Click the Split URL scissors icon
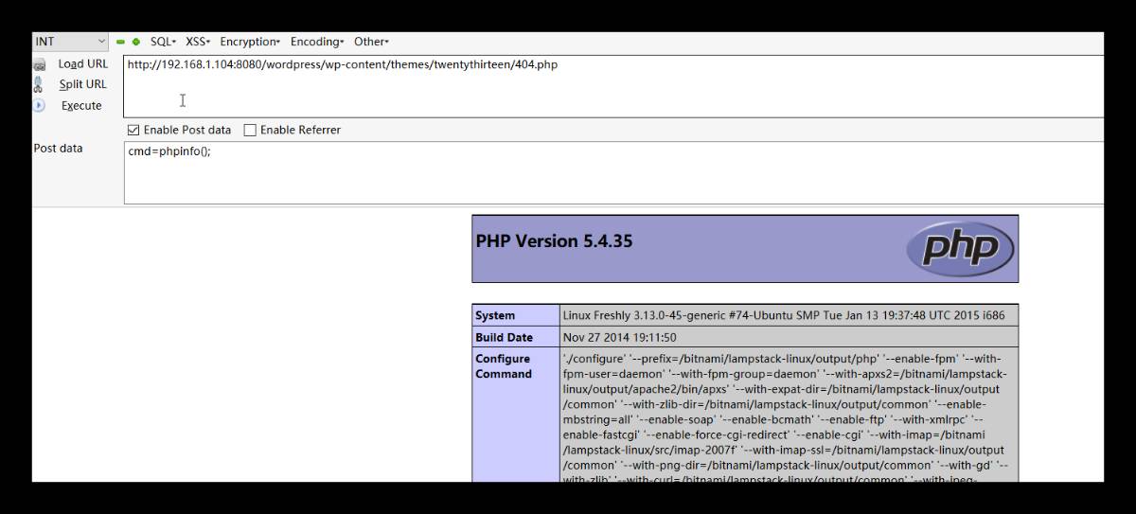Viewport: 1136px width, 514px height. pos(39,85)
